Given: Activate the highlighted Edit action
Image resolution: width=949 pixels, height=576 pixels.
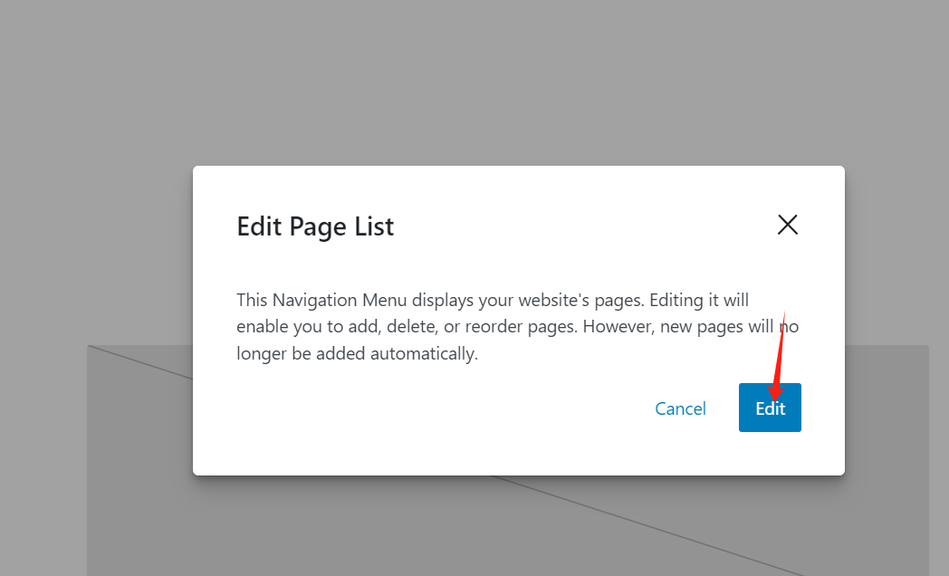Looking at the screenshot, I should coord(770,408).
